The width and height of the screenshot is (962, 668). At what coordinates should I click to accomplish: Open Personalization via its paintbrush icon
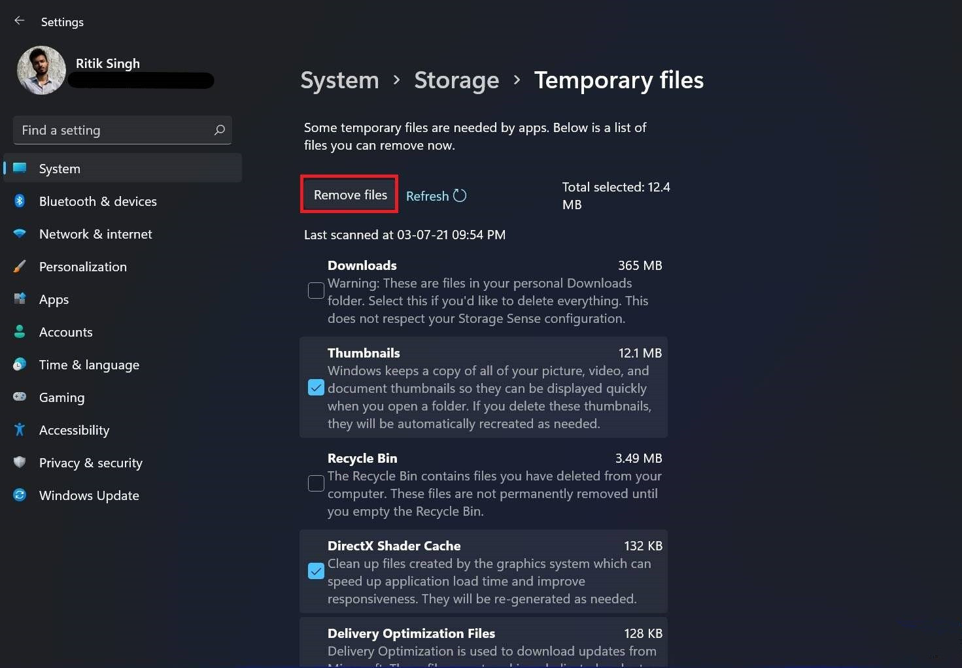point(20,267)
